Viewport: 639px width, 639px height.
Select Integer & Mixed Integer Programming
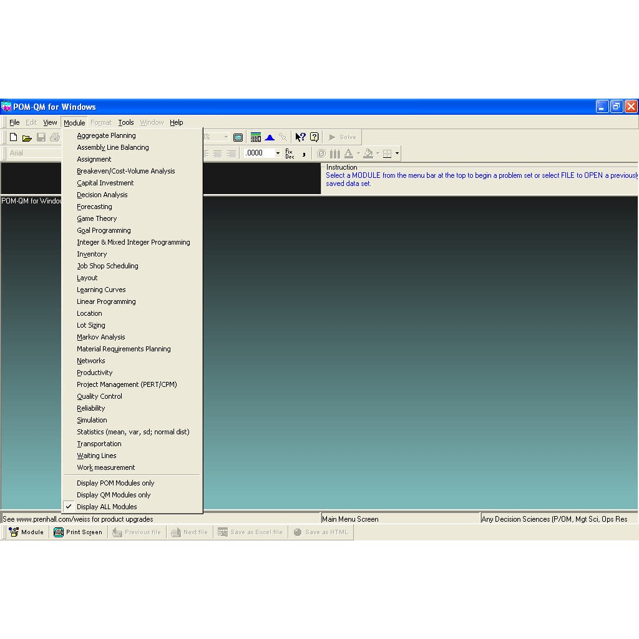[x=132, y=242]
